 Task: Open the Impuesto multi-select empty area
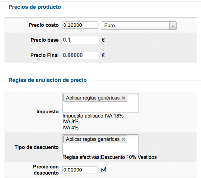pyautogui.click(x=100, y=107)
